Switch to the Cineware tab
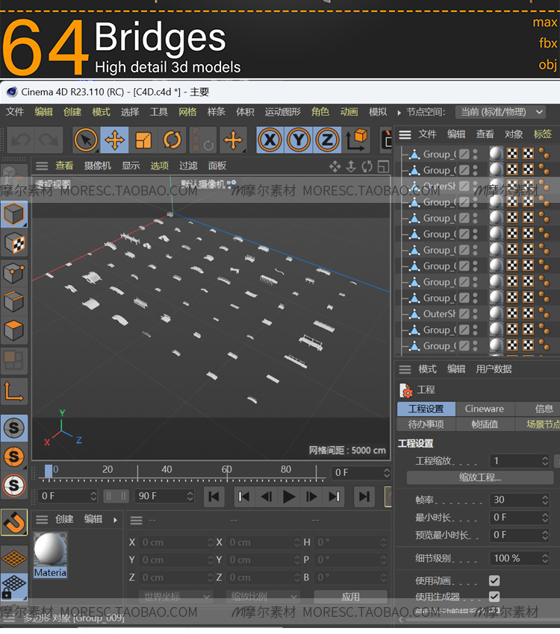This screenshot has height=634, width=560. (x=485, y=409)
